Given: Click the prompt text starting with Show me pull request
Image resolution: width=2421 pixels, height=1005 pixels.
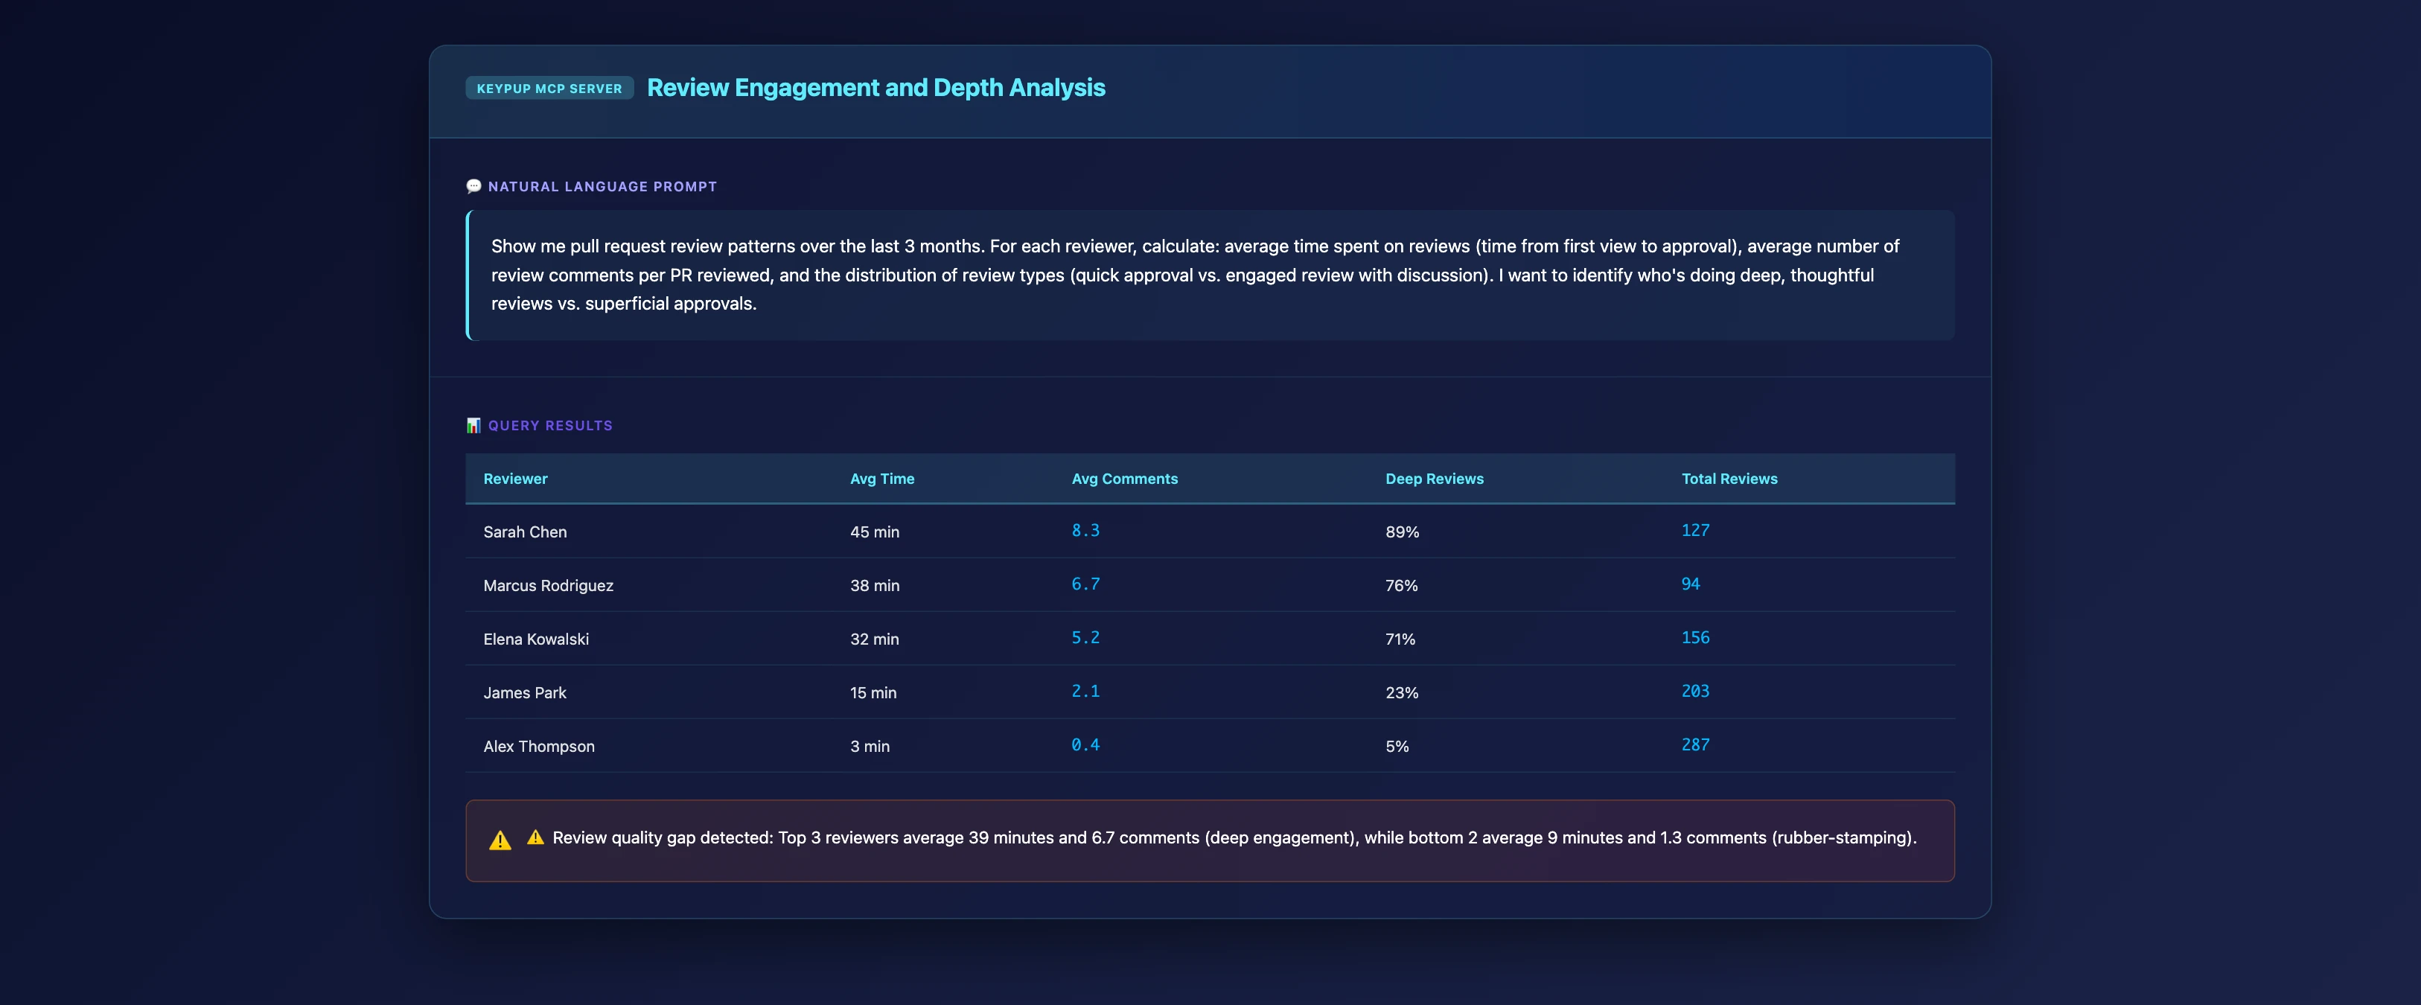Looking at the screenshot, I should tap(1195, 275).
